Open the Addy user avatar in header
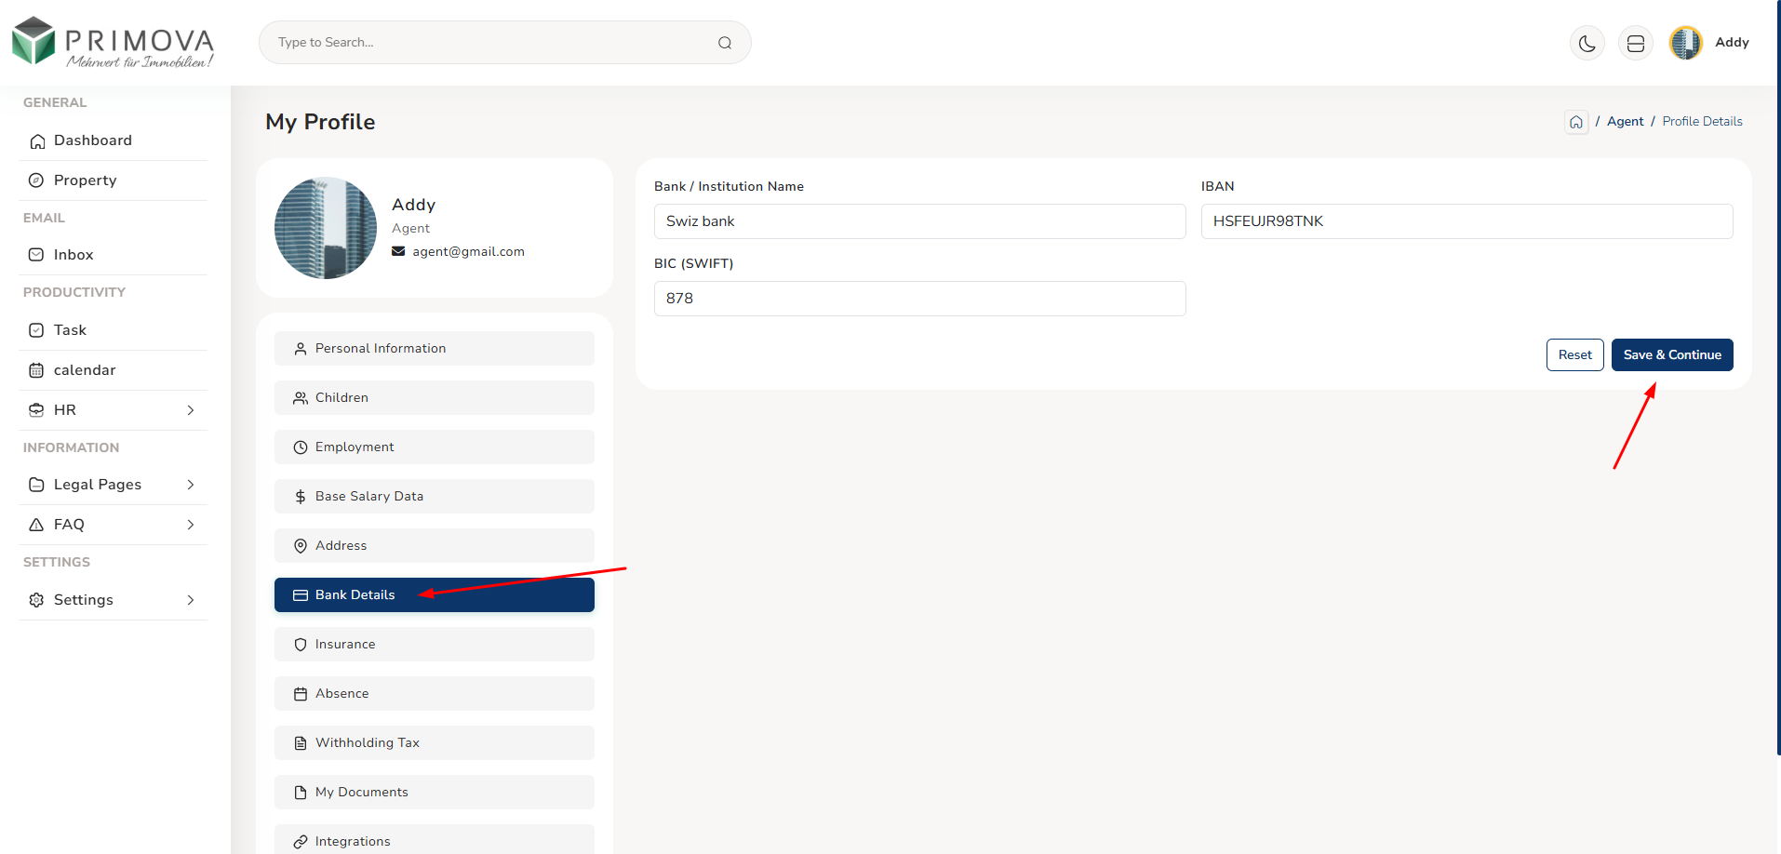The width and height of the screenshot is (1781, 854). tap(1685, 43)
